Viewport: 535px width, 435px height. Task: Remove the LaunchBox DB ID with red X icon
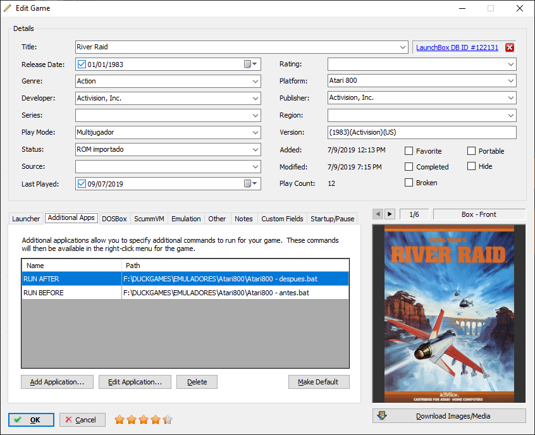(510, 47)
